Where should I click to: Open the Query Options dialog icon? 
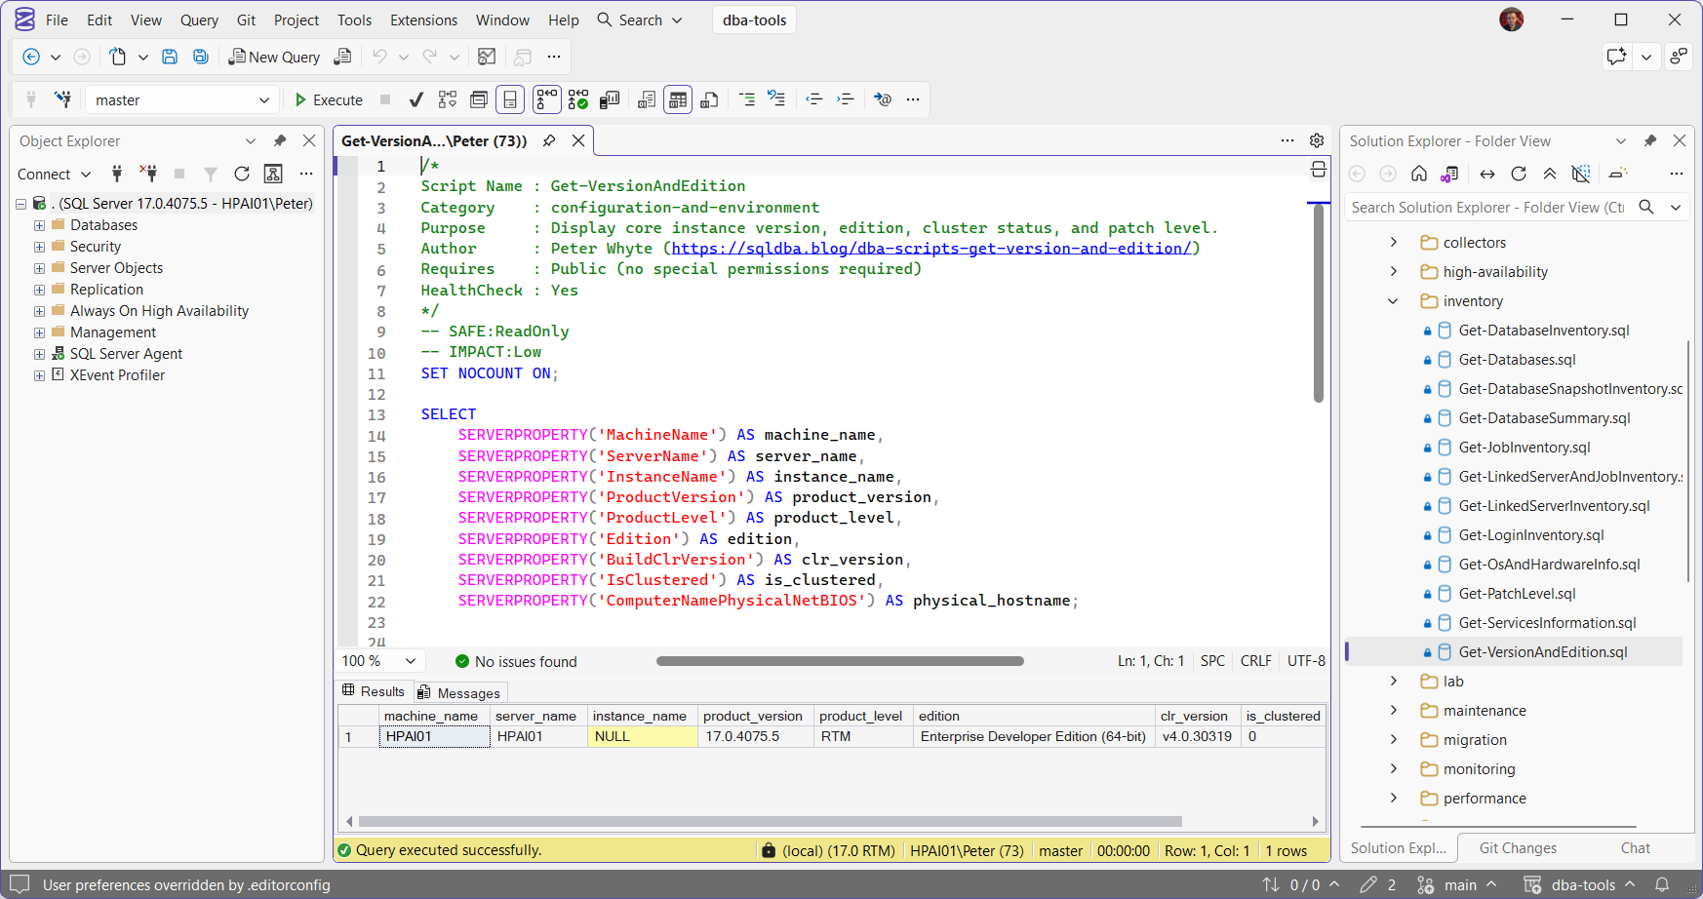pyautogui.click(x=479, y=99)
